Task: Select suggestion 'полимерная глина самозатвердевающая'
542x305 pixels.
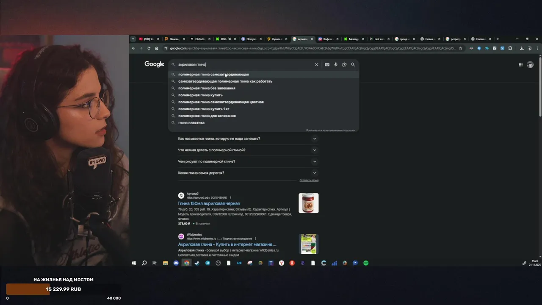Action: click(x=263, y=75)
